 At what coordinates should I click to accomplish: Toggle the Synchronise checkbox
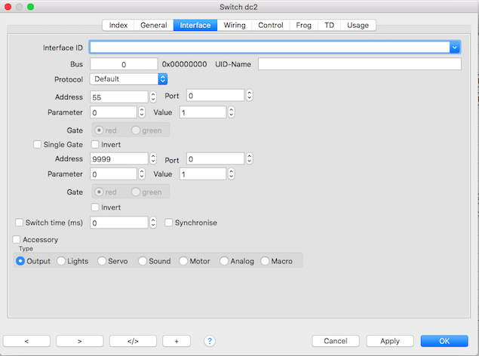coord(169,222)
